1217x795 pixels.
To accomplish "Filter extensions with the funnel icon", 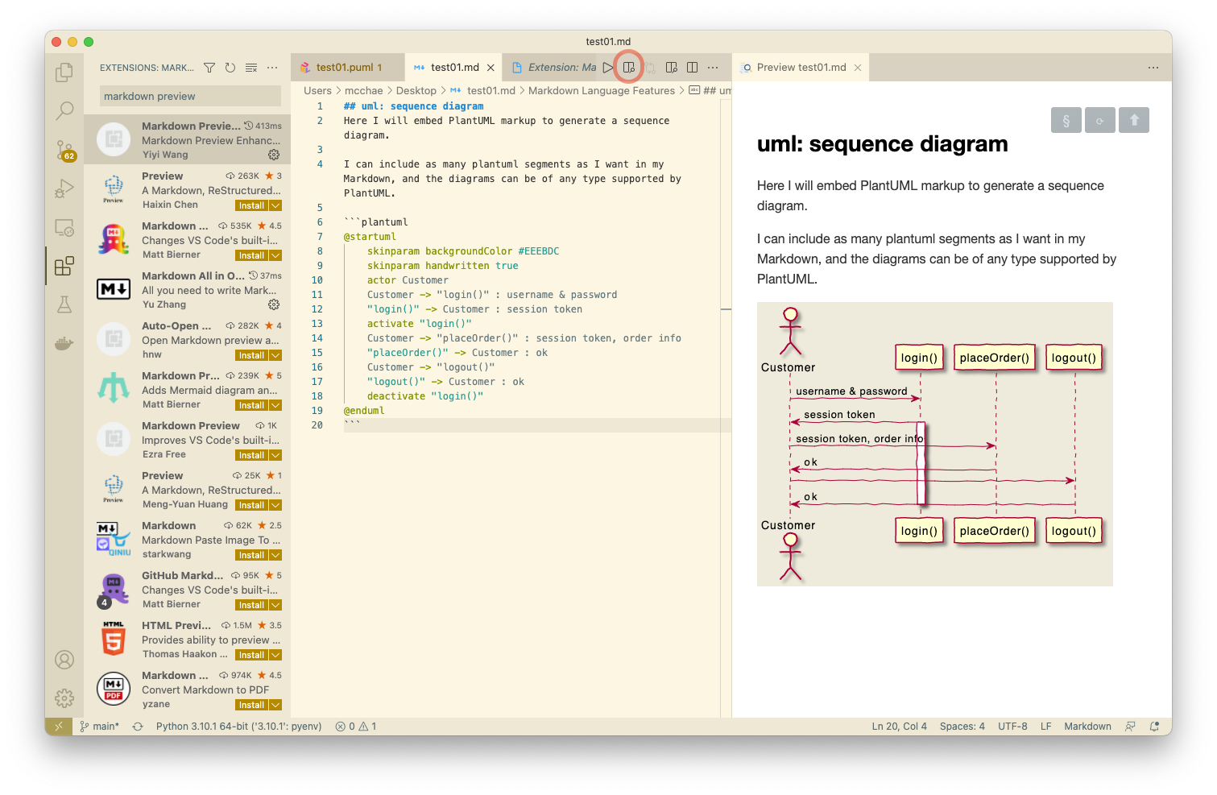I will point(209,68).
